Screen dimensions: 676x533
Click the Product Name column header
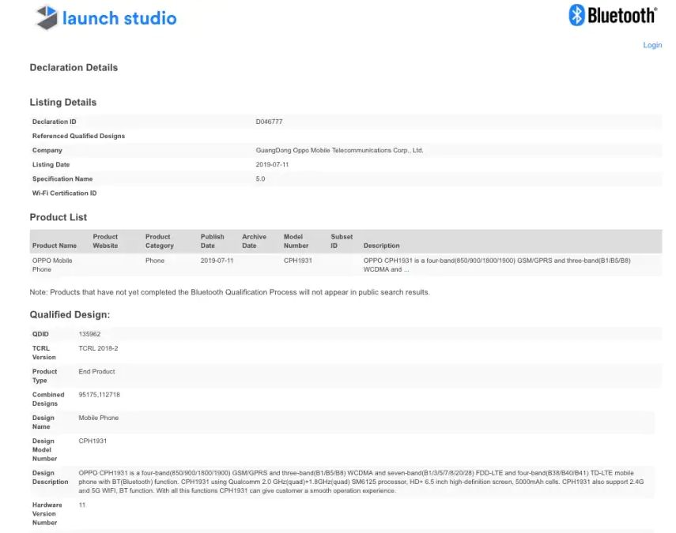pos(55,246)
